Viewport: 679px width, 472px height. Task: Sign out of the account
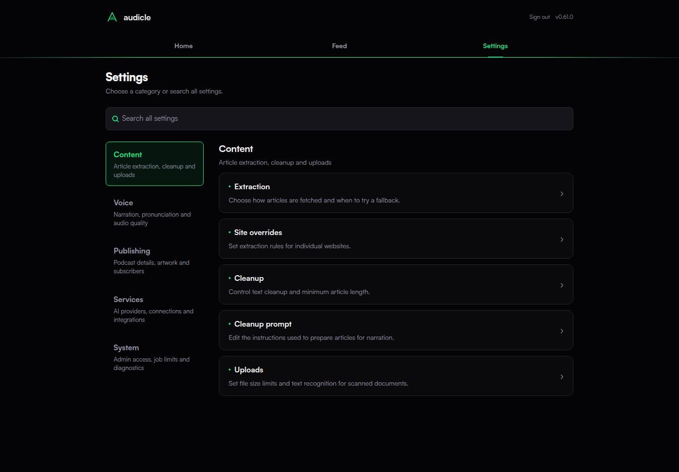[539, 17]
